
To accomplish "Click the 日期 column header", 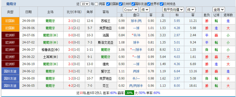I will 29,12.
